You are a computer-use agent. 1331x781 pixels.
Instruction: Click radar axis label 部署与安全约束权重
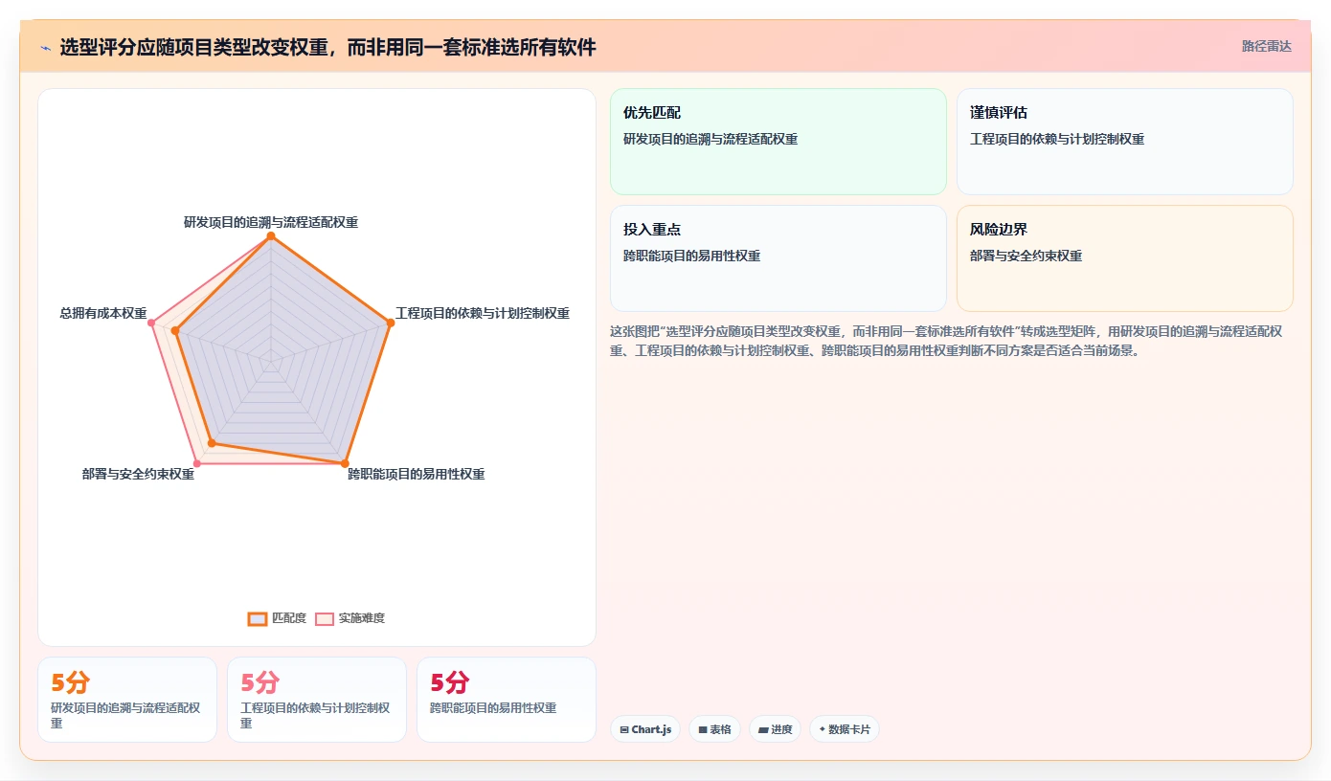pos(138,474)
